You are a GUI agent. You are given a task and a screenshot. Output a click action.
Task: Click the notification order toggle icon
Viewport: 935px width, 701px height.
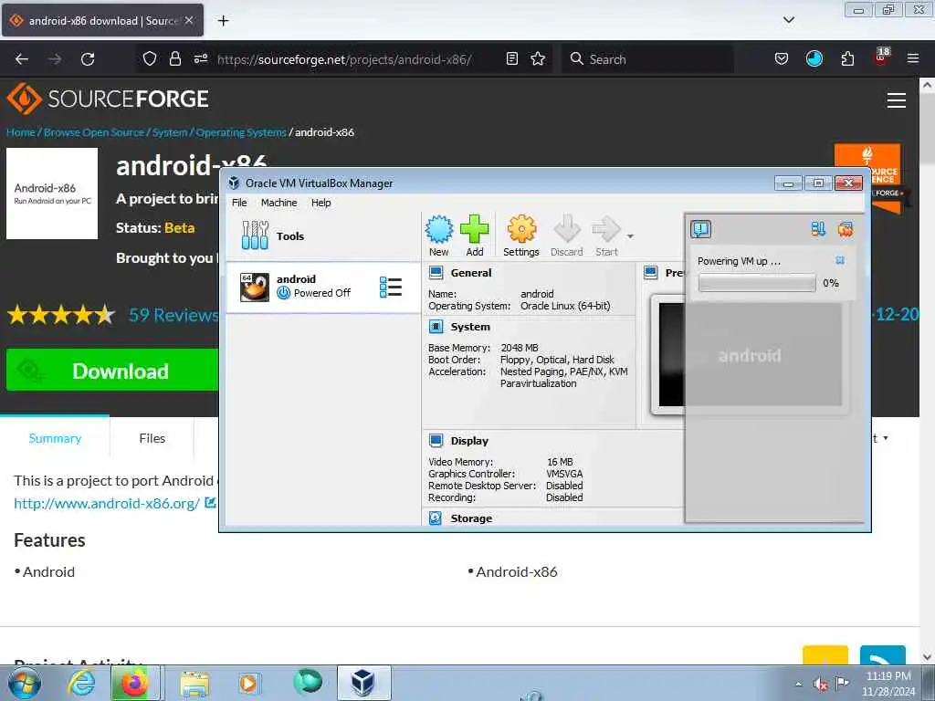tap(818, 229)
